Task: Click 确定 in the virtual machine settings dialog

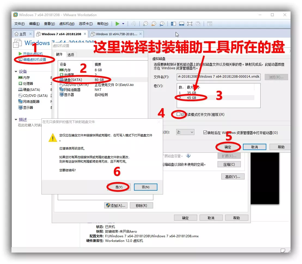Action: pyautogui.click(x=185, y=218)
